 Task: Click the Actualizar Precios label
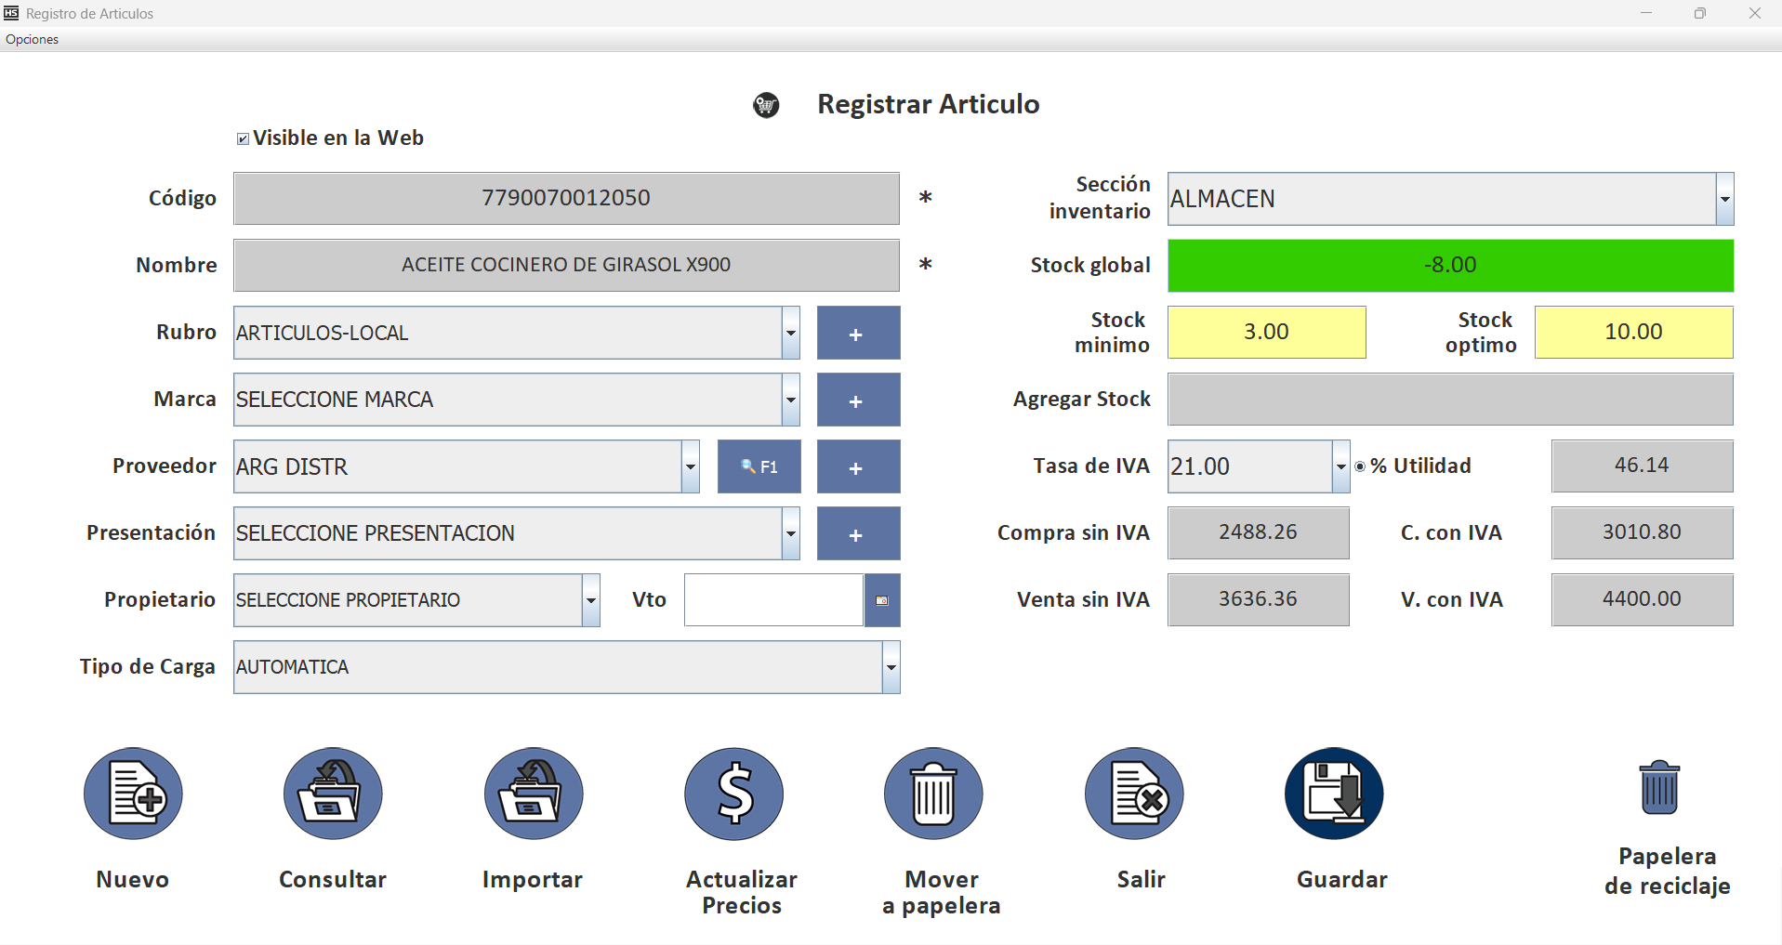(742, 893)
